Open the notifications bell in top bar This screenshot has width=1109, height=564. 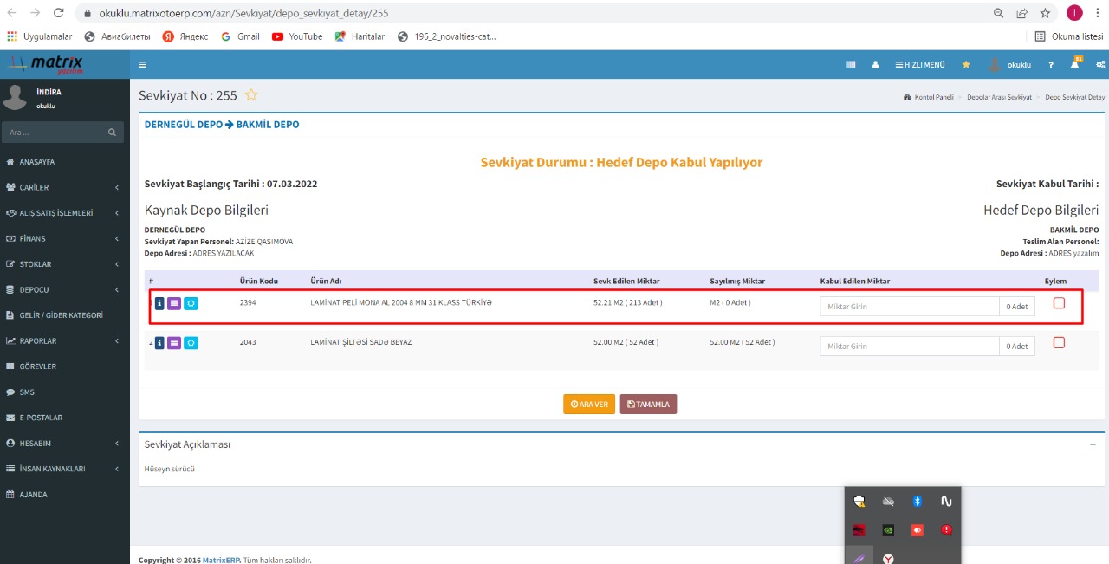1075,65
